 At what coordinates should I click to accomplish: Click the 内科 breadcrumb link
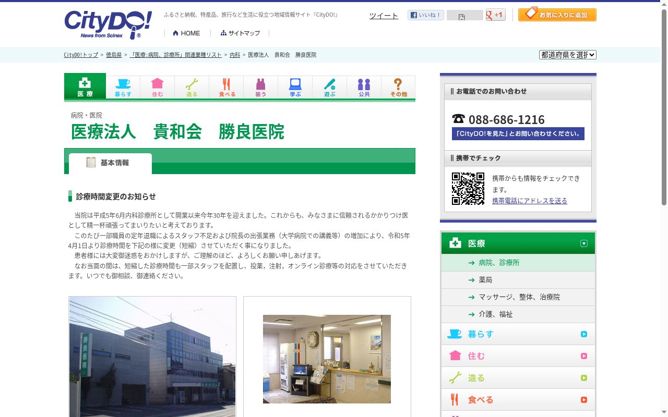coord(235,55)
